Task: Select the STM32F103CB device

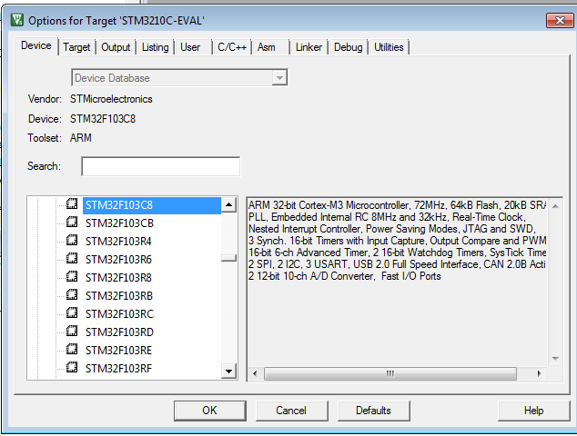Action: pyautogui.click(x=119, y=223)
